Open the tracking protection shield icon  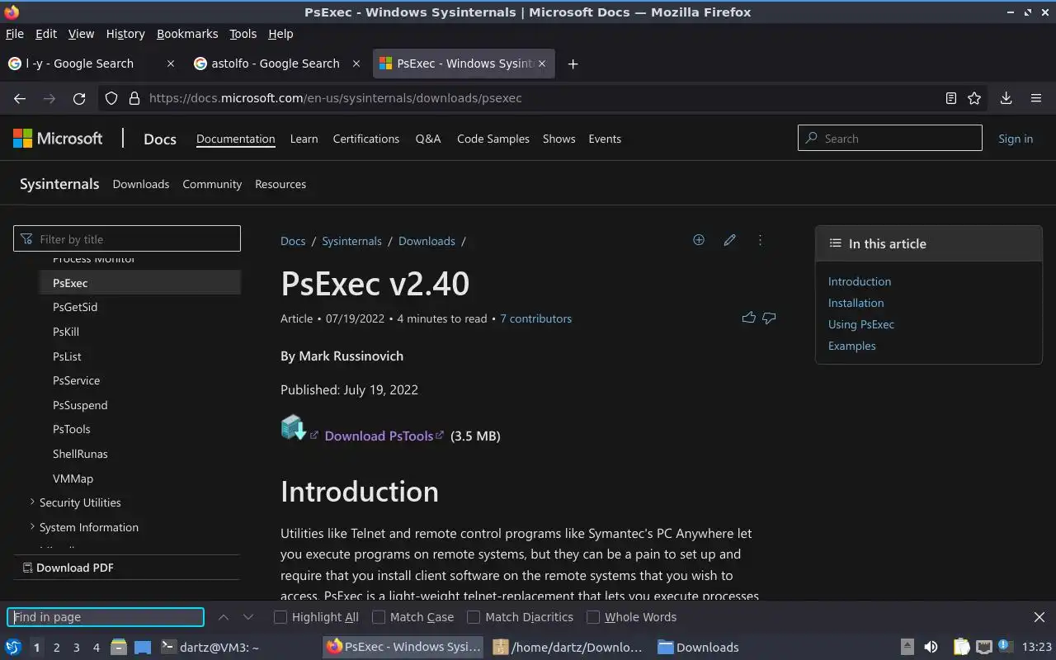pos(111,98)
